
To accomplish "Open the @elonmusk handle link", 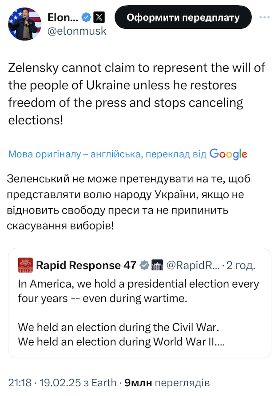I will (77, 32).
